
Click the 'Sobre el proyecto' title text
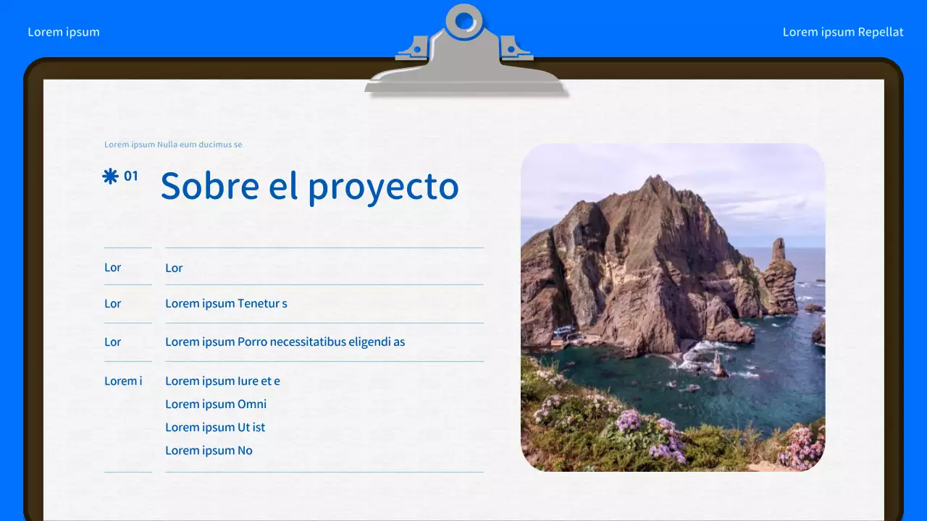309,186
